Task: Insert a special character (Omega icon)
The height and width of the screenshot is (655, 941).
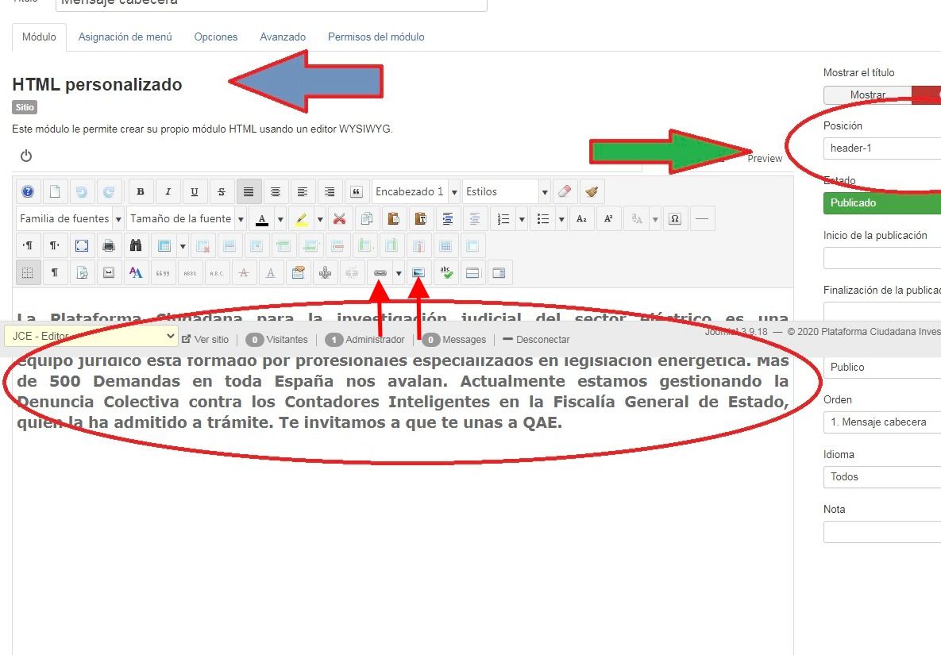Action: [674, 219]
